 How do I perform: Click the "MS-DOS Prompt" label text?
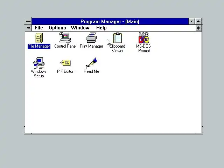pyautogui.click(x=144, y=48)
